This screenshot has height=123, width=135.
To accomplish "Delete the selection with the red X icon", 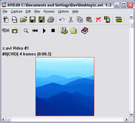I will coord(98,20).
